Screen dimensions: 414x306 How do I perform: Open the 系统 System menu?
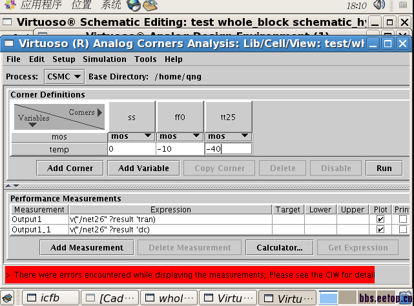110,5
